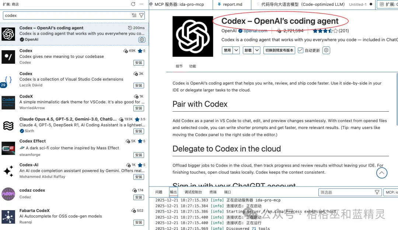This screenshot has height=230, width=398.
Task: Click the 禁用 disable button
Action: point(227,50)
